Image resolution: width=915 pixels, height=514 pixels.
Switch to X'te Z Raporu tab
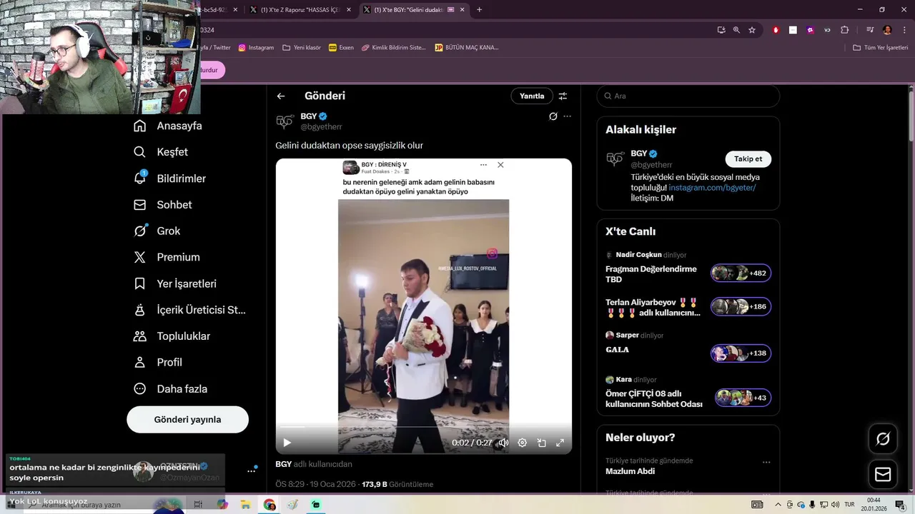click(299, 10)
